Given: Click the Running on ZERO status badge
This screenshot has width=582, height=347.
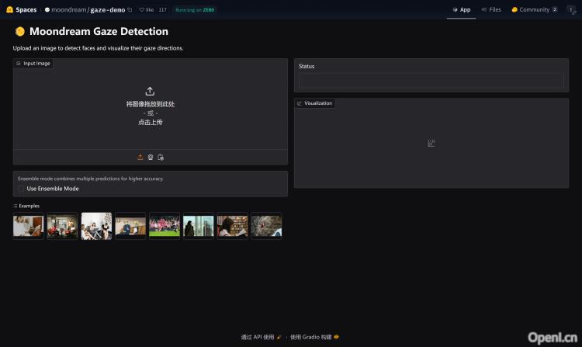Looking at the screenshot, I should [x=195, y=9].
